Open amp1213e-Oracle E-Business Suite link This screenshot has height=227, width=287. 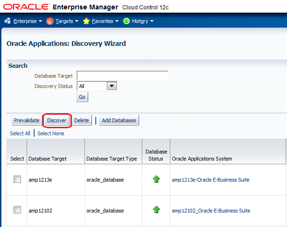pos(210,180)
